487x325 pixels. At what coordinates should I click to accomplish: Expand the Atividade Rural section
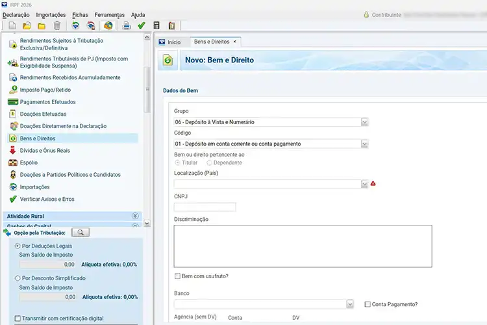point(135,216)
